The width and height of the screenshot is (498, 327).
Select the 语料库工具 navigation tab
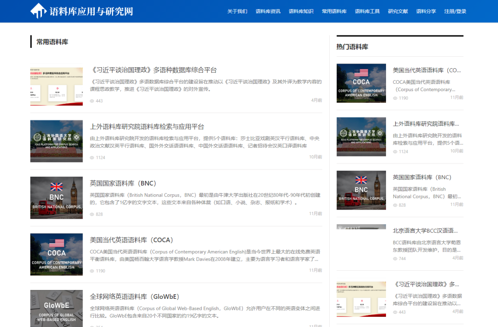(x=367, y=11)
